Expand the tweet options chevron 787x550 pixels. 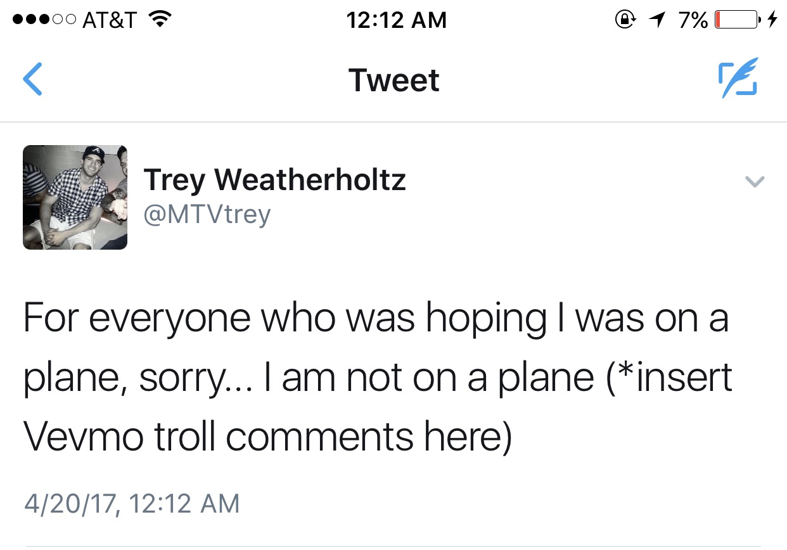754,182
